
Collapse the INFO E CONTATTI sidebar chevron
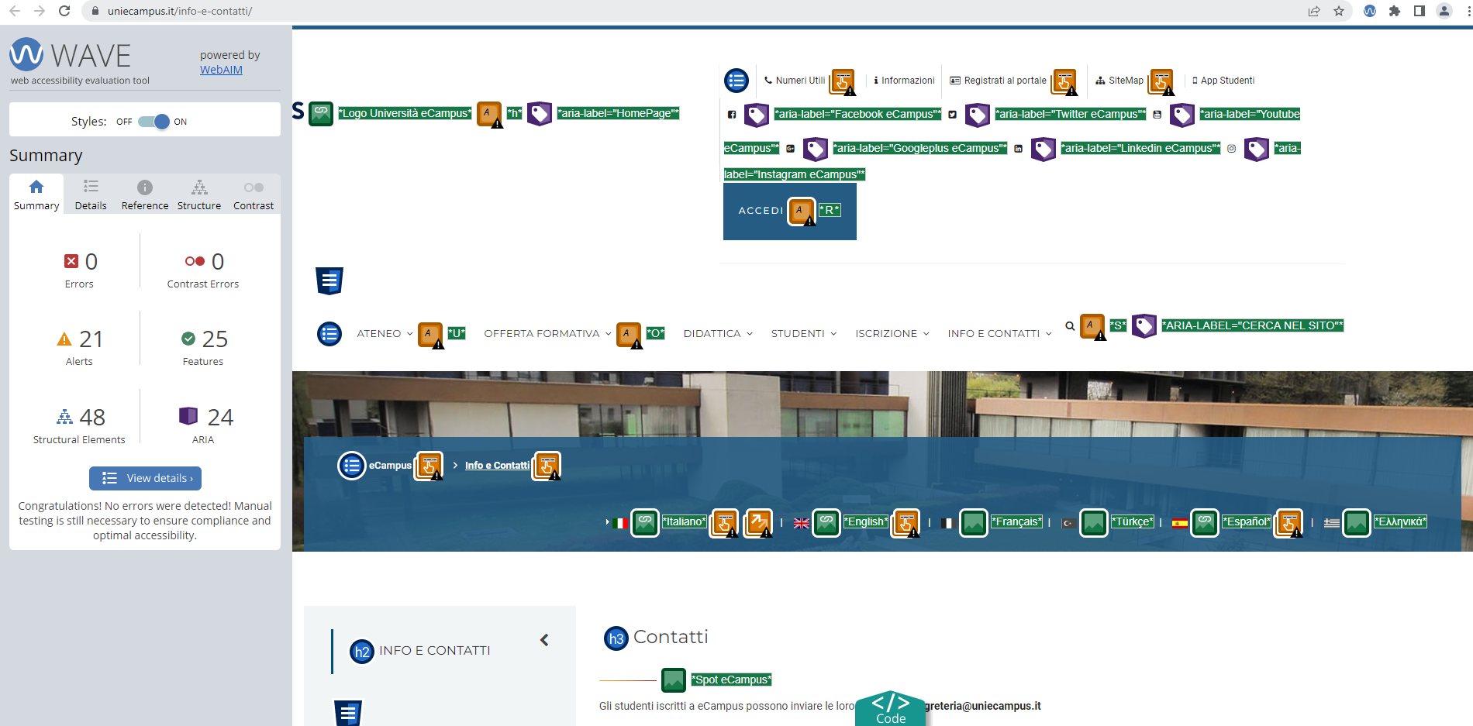[544, 640]
